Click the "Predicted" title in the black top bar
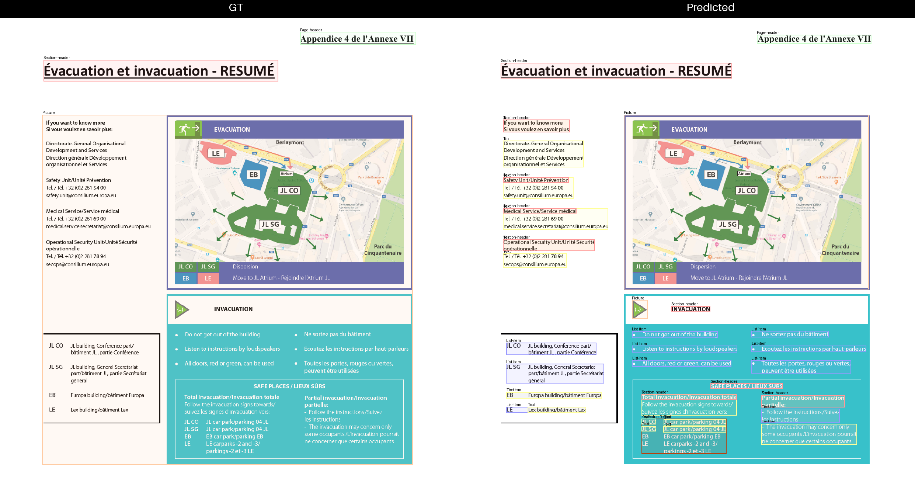 point(710,7)
